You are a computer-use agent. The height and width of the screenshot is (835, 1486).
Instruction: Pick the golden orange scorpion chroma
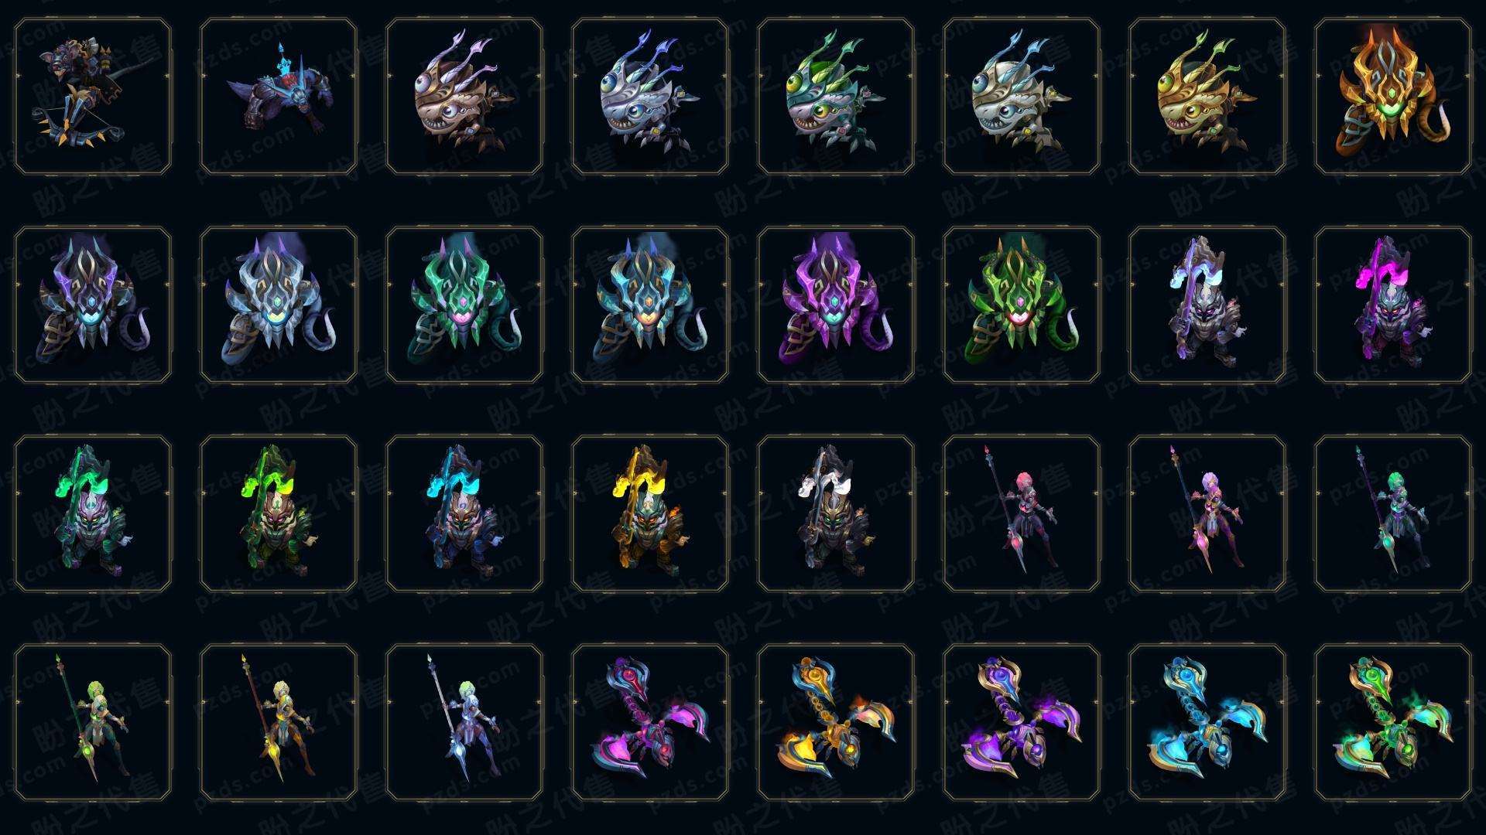tap(836, 722)
